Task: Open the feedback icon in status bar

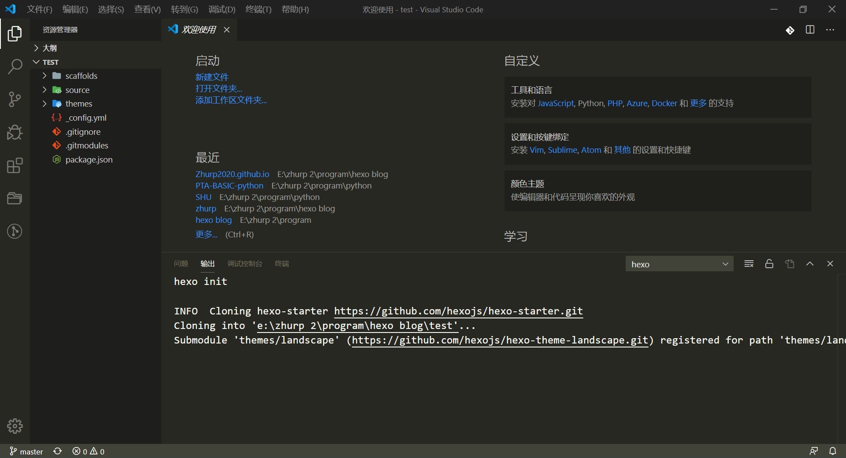Action: pyautogui.click(x=813, y=451)
